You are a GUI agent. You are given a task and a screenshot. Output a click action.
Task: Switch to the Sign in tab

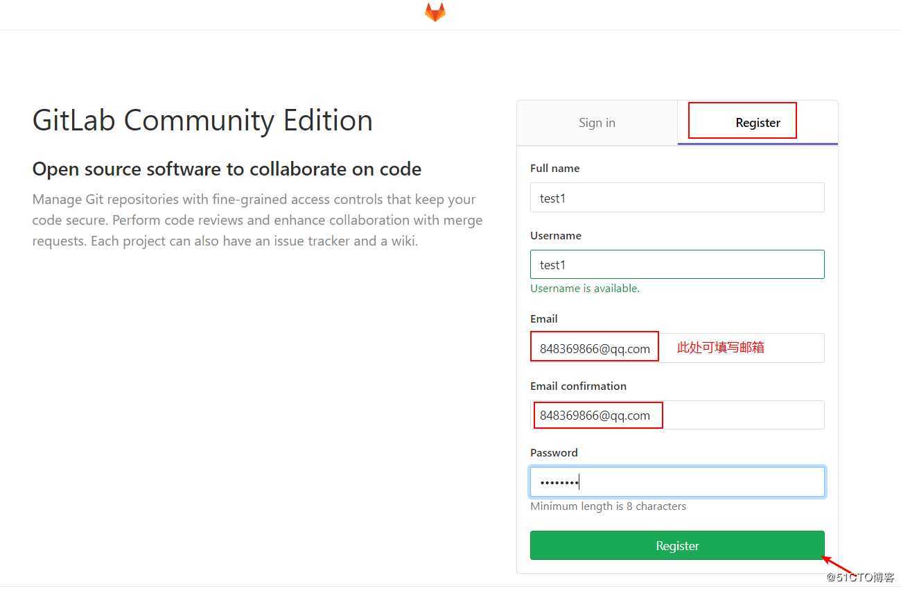[x=597, y=123]
